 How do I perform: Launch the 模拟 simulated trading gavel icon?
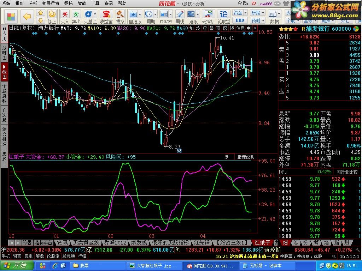point(120,17)
